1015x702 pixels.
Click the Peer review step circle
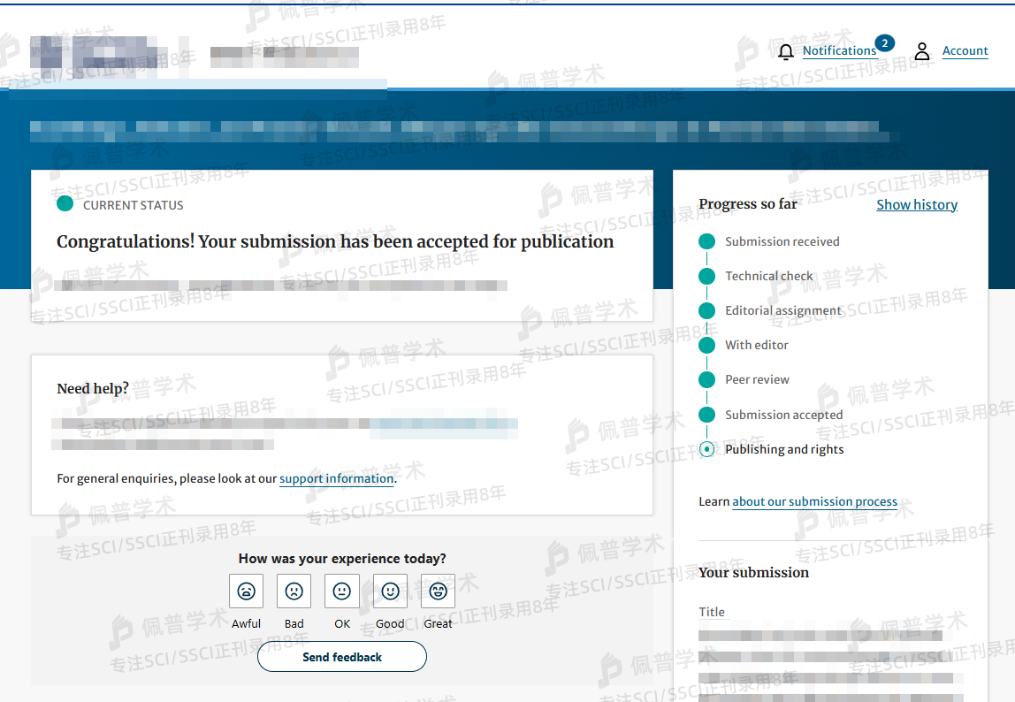click(x=706, y=379)
